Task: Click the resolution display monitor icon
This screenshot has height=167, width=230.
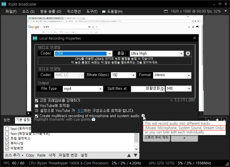Action: click(166, 11)
